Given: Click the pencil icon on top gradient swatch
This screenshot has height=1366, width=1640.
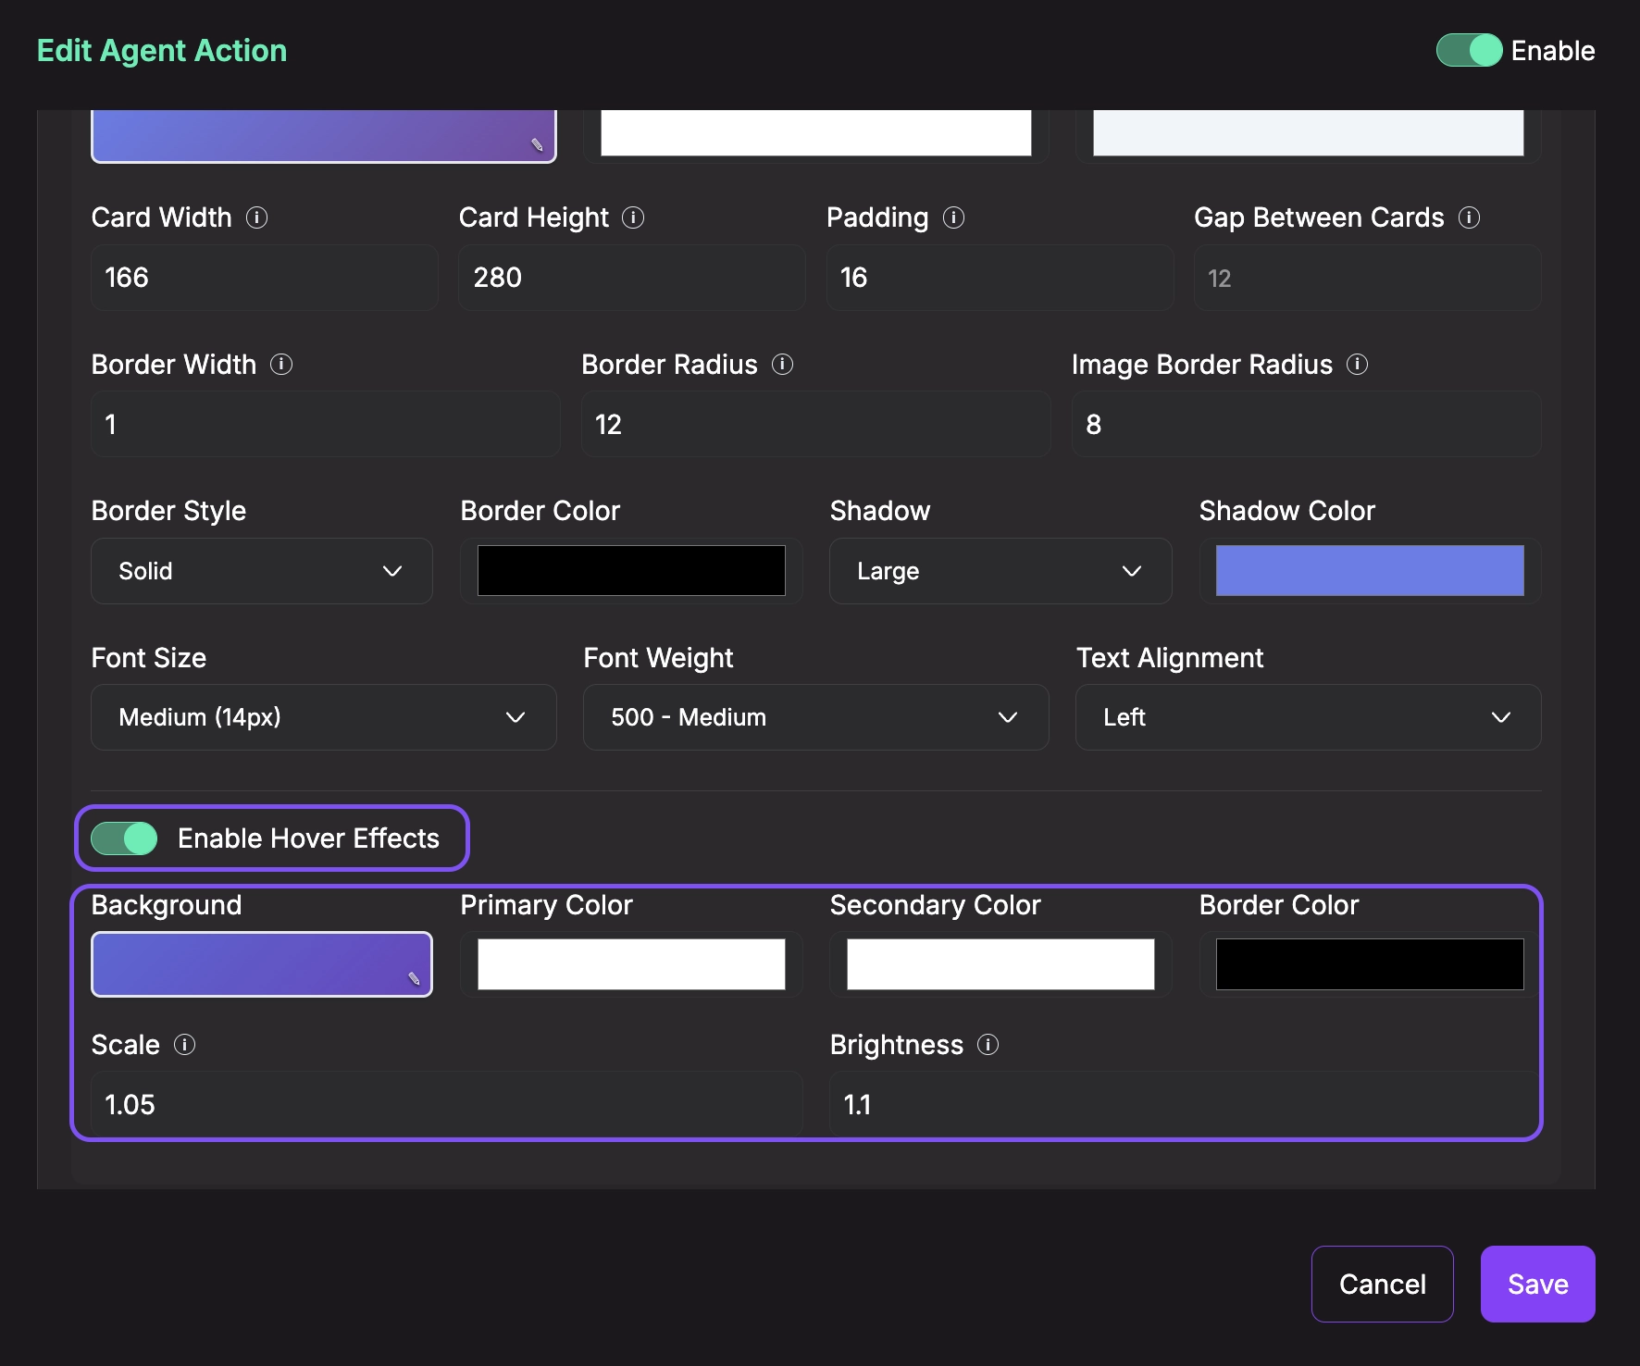Looking at the screenshot, I should (535, 145).
